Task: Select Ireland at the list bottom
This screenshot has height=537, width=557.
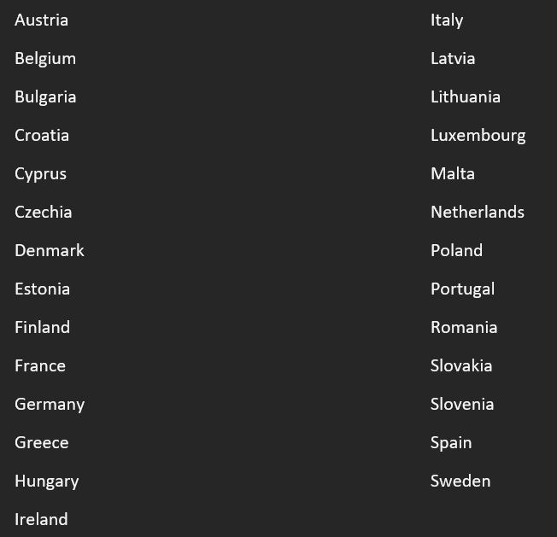Action: point(41,519)
